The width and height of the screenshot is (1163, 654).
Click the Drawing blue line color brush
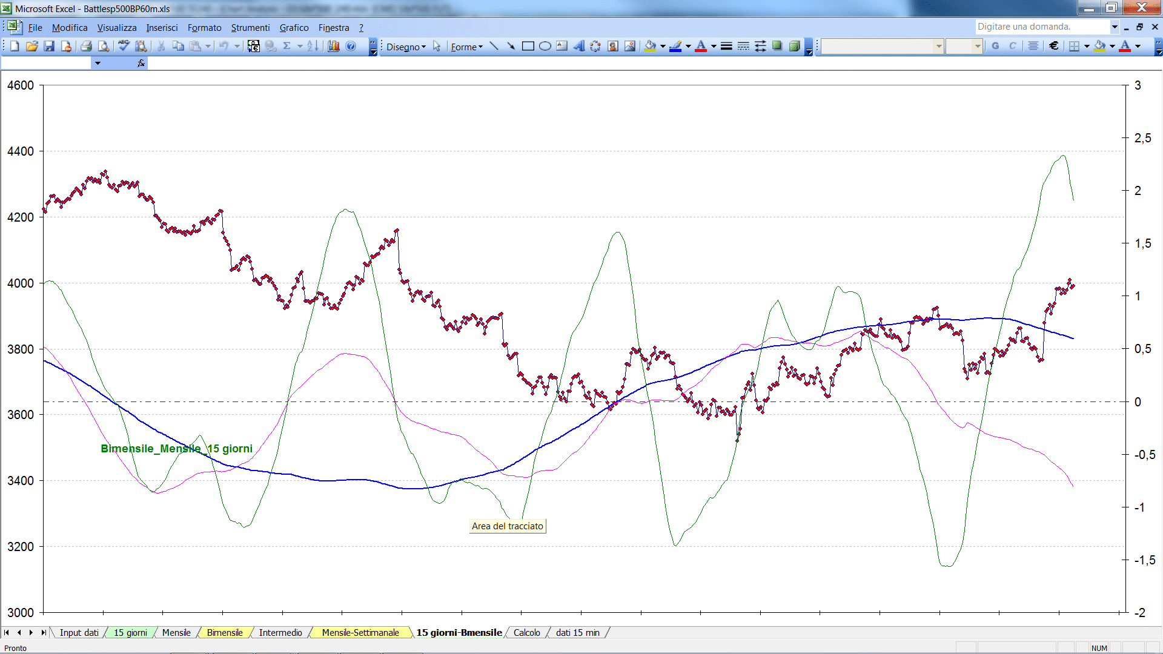pos(676,46)
